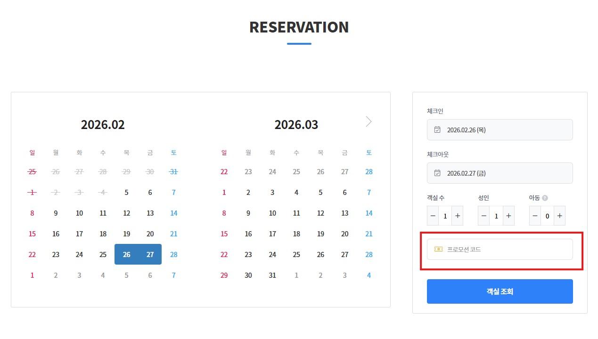Choose March 14 in the 2026.03 calendar
This screenshot has width=598, height=339.
point(369,213)
